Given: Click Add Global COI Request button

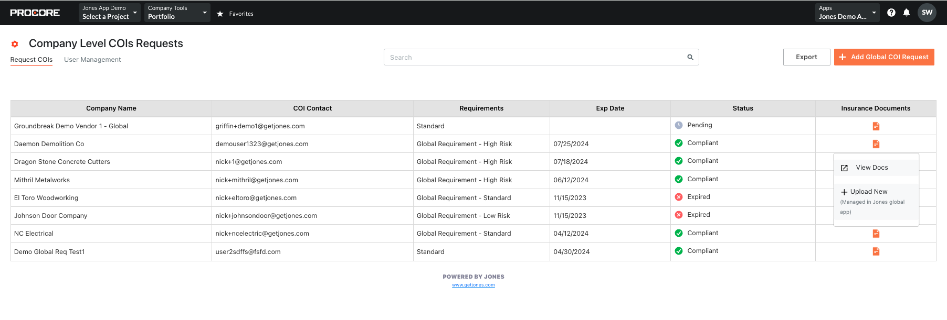Looking at the screenshot, I should 884,57.
